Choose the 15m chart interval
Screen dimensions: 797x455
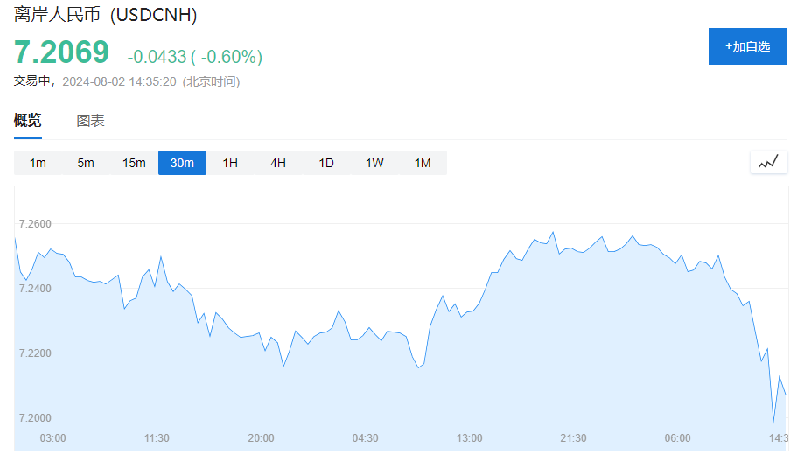[x=134, y=163]
